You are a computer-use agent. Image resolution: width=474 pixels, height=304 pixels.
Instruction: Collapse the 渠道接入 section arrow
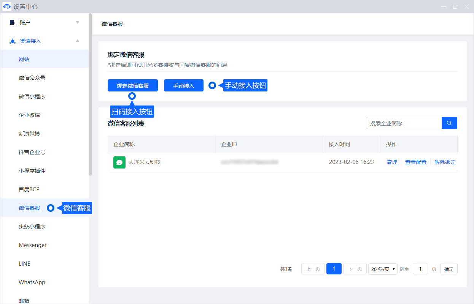pos(78,41)
